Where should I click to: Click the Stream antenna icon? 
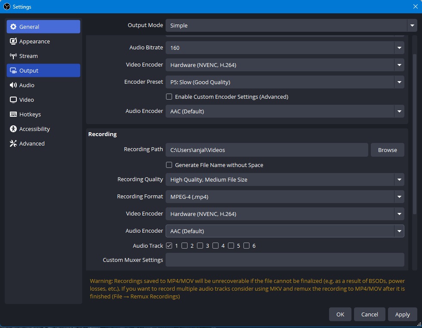13,56
